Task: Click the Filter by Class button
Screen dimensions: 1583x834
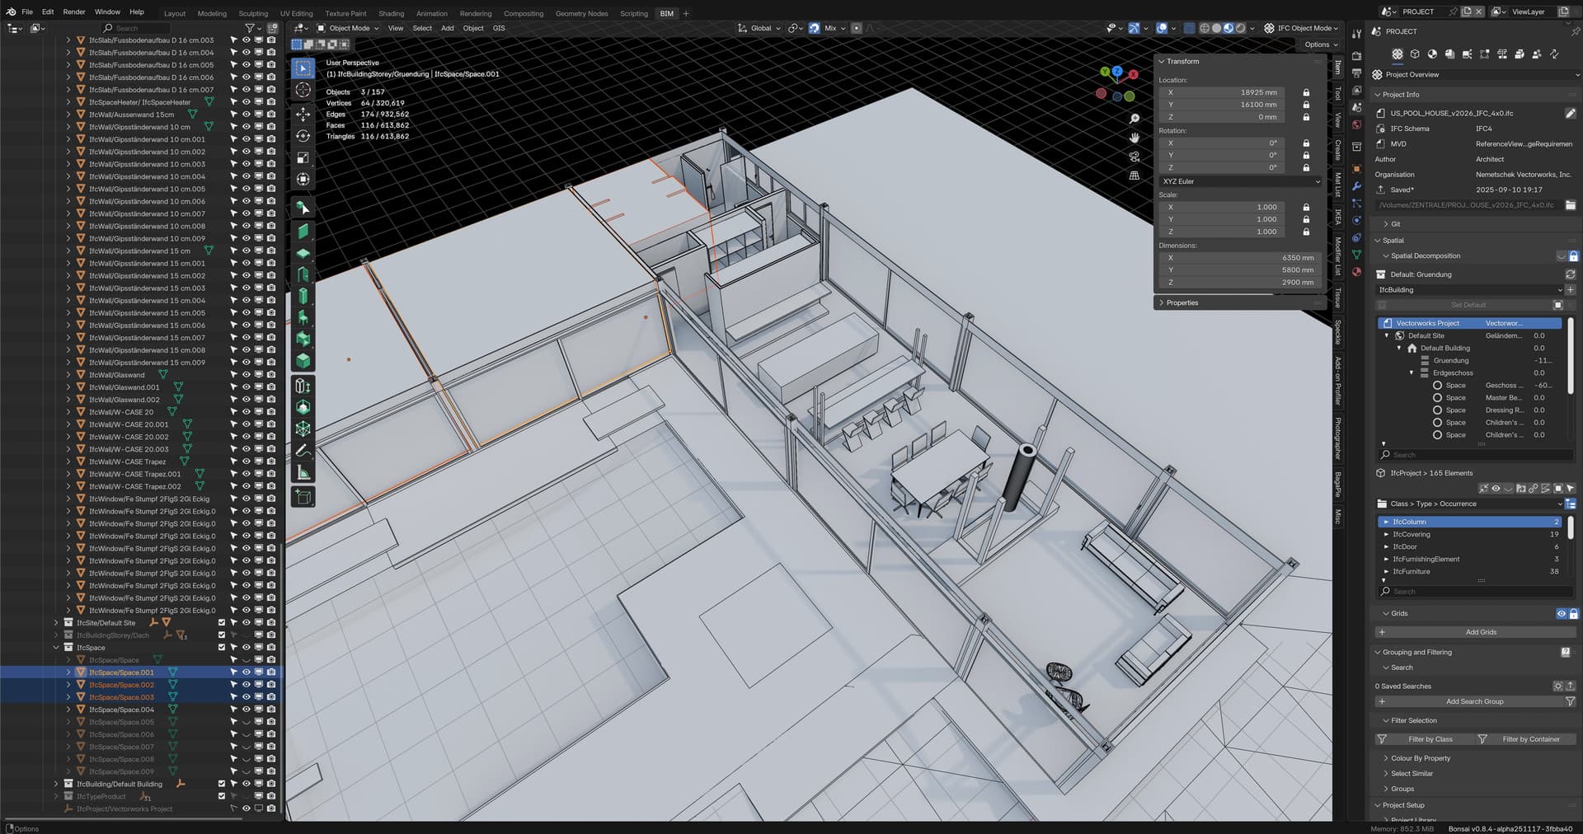Action: coord(1430,739)
